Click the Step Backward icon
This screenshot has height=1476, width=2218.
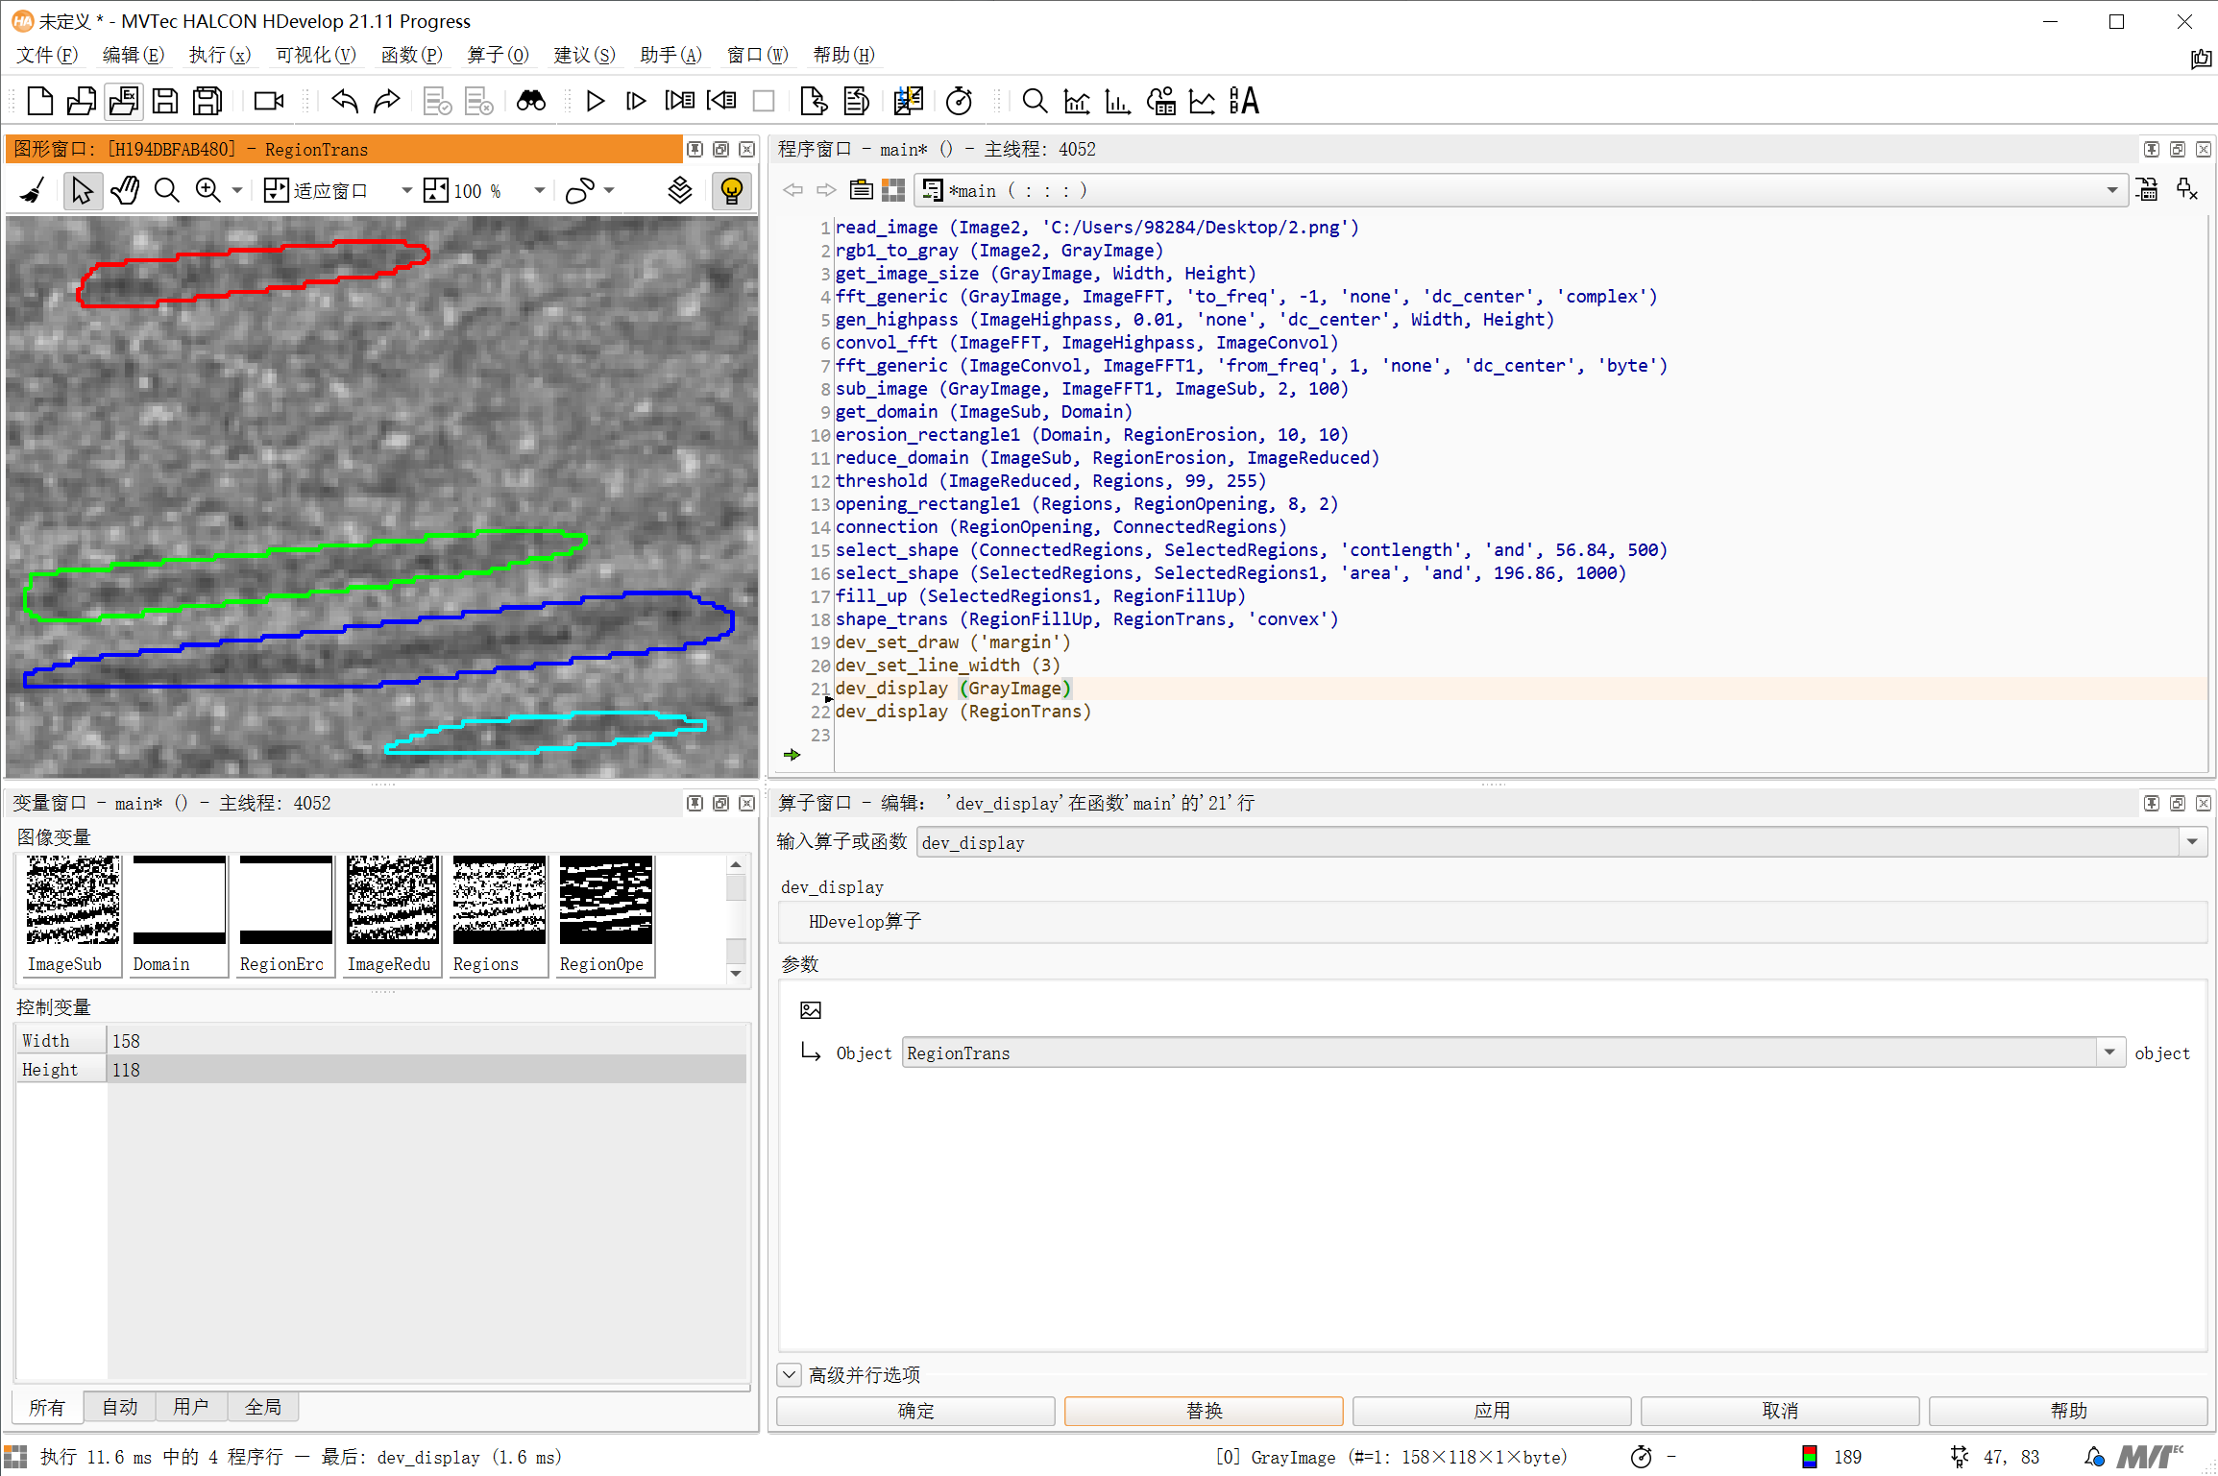pos(721,101)
